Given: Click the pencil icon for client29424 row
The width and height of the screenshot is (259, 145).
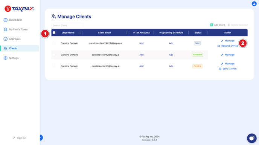Looking at the screenshot, I should [x=222, y=41].
